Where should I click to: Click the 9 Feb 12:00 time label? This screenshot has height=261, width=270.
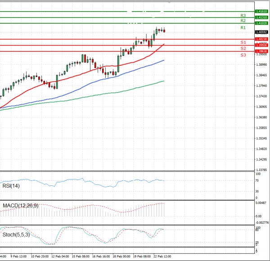point(18,256)
